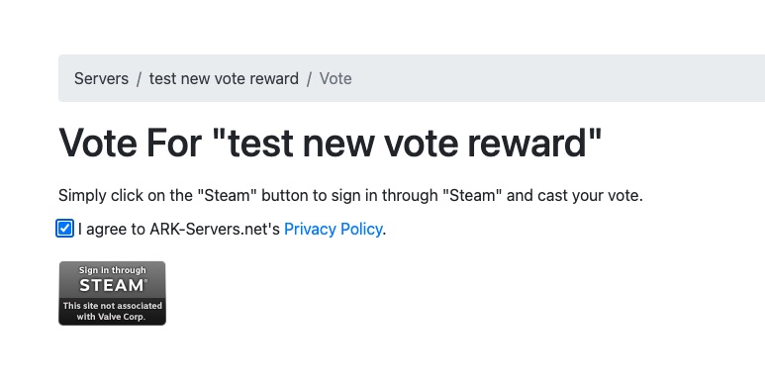765x387 pixels.
Task: Click the empty gray area of the breadcrumb bar
Action: [556, 78]
